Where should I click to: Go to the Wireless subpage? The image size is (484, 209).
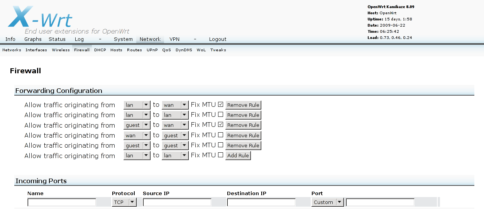(x=61, y=50)
